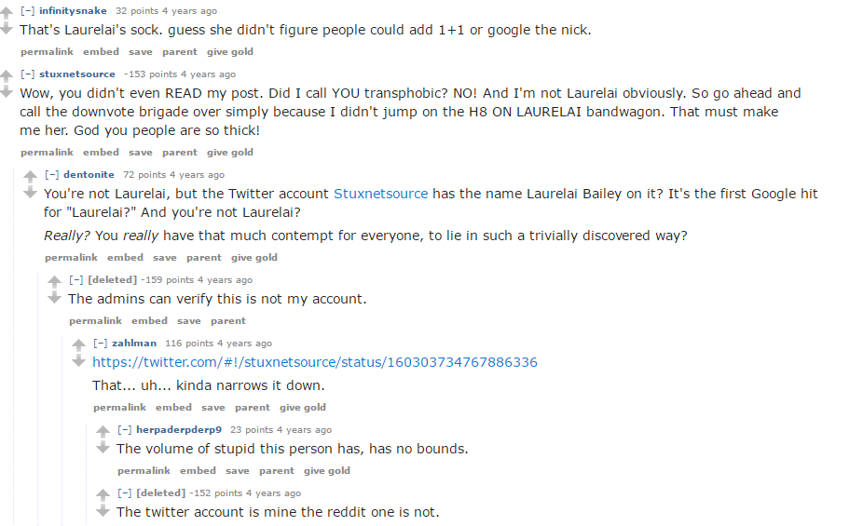Collapse stuxnetsource's comment thread

tap(27, 74)
